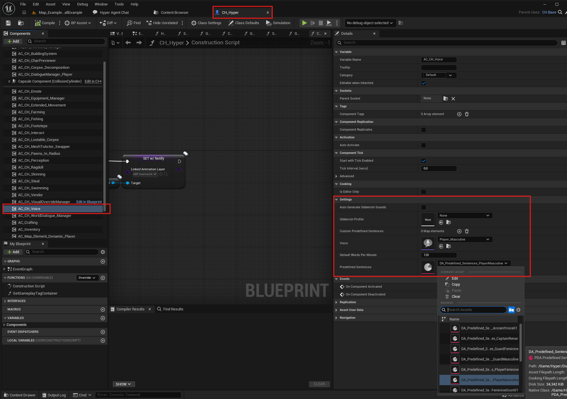Click the CLEAR button in Compiler Results
Viewport: 567px width, 399px height.
(319, 384)
